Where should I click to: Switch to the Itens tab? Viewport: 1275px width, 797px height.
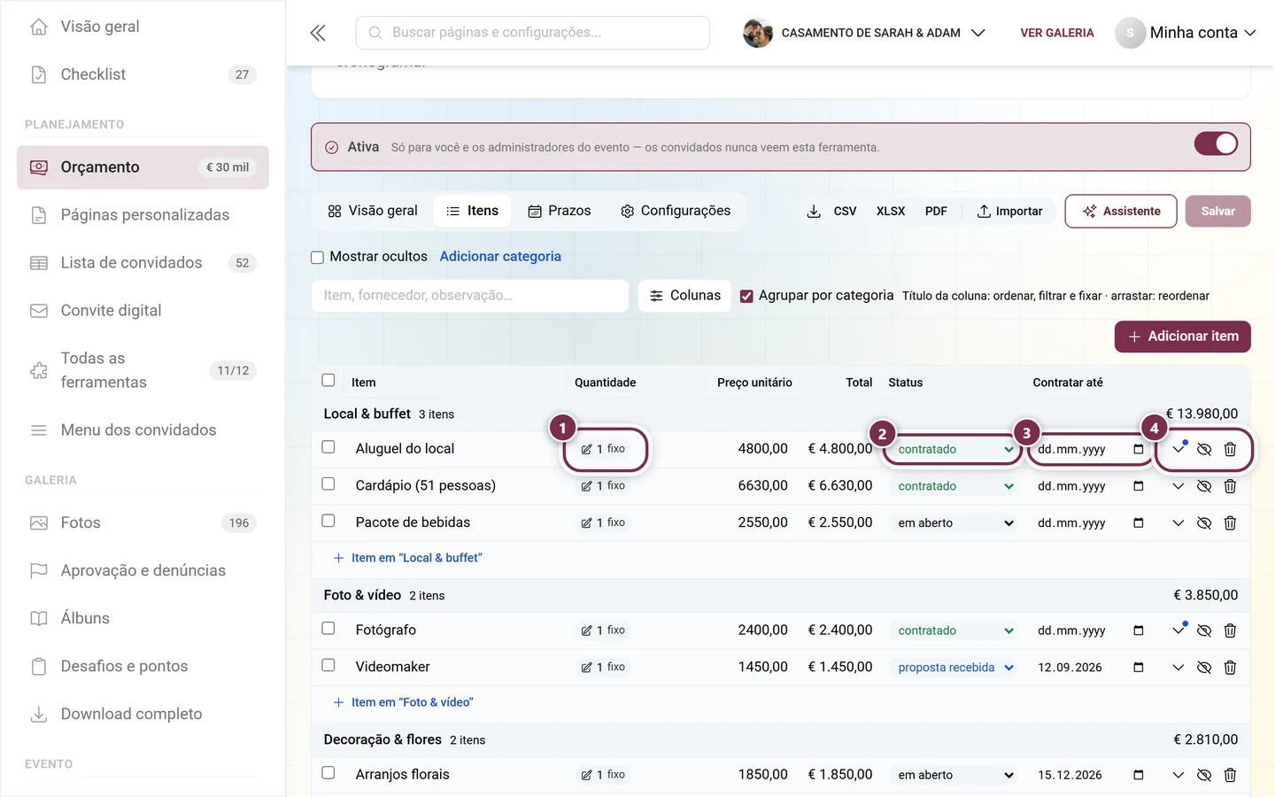coord(473,211)
